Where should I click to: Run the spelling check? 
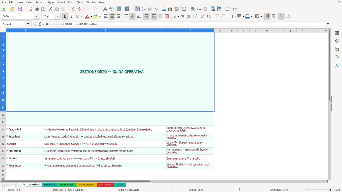point(112,9)
